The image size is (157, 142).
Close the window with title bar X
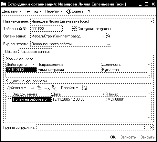point(153,4)
